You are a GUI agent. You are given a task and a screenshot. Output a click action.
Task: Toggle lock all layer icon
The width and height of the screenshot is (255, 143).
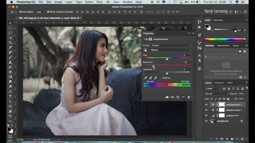[x=228, y=99]
